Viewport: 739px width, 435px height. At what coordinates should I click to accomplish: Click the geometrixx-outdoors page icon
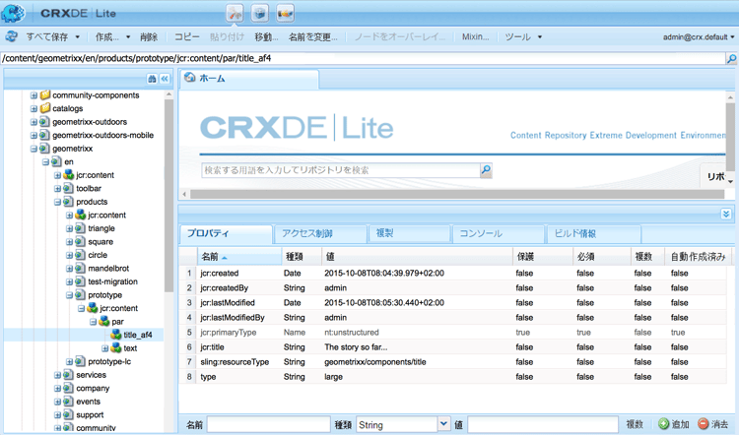44,122
